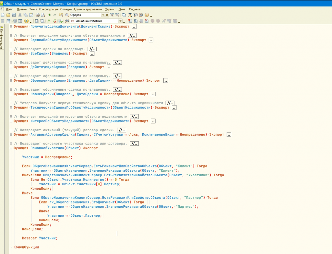The width and height of the screenshot is (332, 254).
Task: Clear the Оферта search field
Action: click(x=107, y=15)
